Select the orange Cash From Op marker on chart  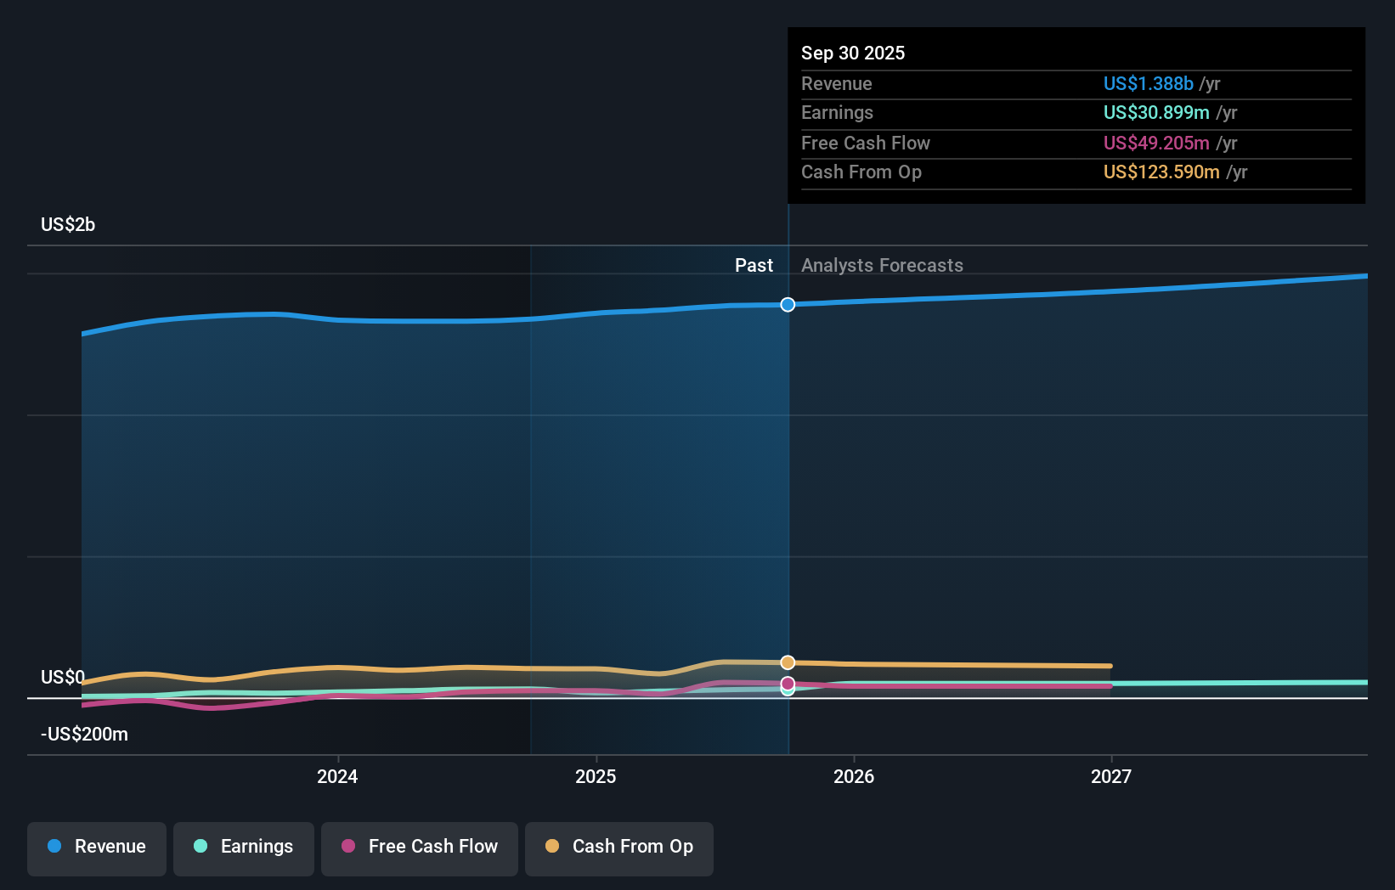click(788, 662)
